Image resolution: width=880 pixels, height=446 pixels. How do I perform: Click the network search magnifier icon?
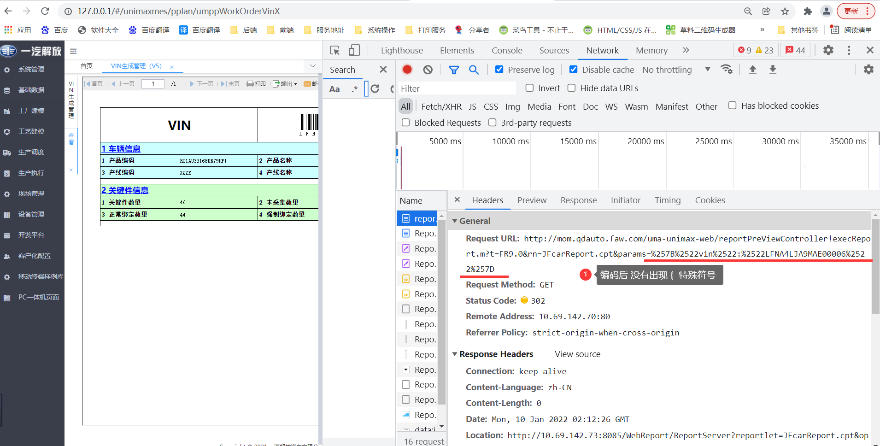[x=474, y=70]
